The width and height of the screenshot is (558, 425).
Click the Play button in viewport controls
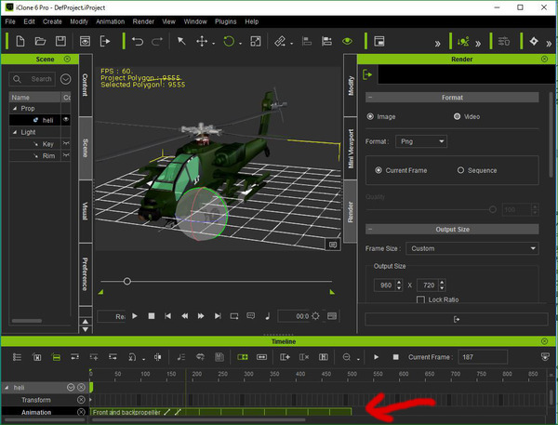pyautogui.click(x=135, y=316)
